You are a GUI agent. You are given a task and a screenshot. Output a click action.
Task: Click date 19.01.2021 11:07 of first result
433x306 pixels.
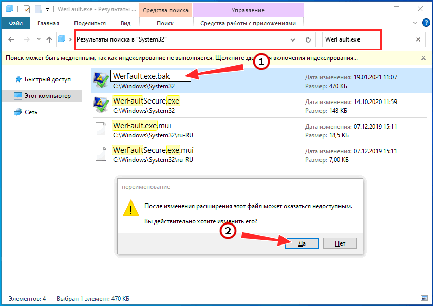click(x=375, y=77)
